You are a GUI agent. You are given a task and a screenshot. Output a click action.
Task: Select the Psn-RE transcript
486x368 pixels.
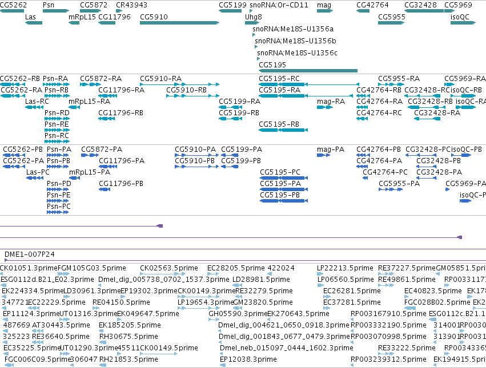click(x=57, y=124)
